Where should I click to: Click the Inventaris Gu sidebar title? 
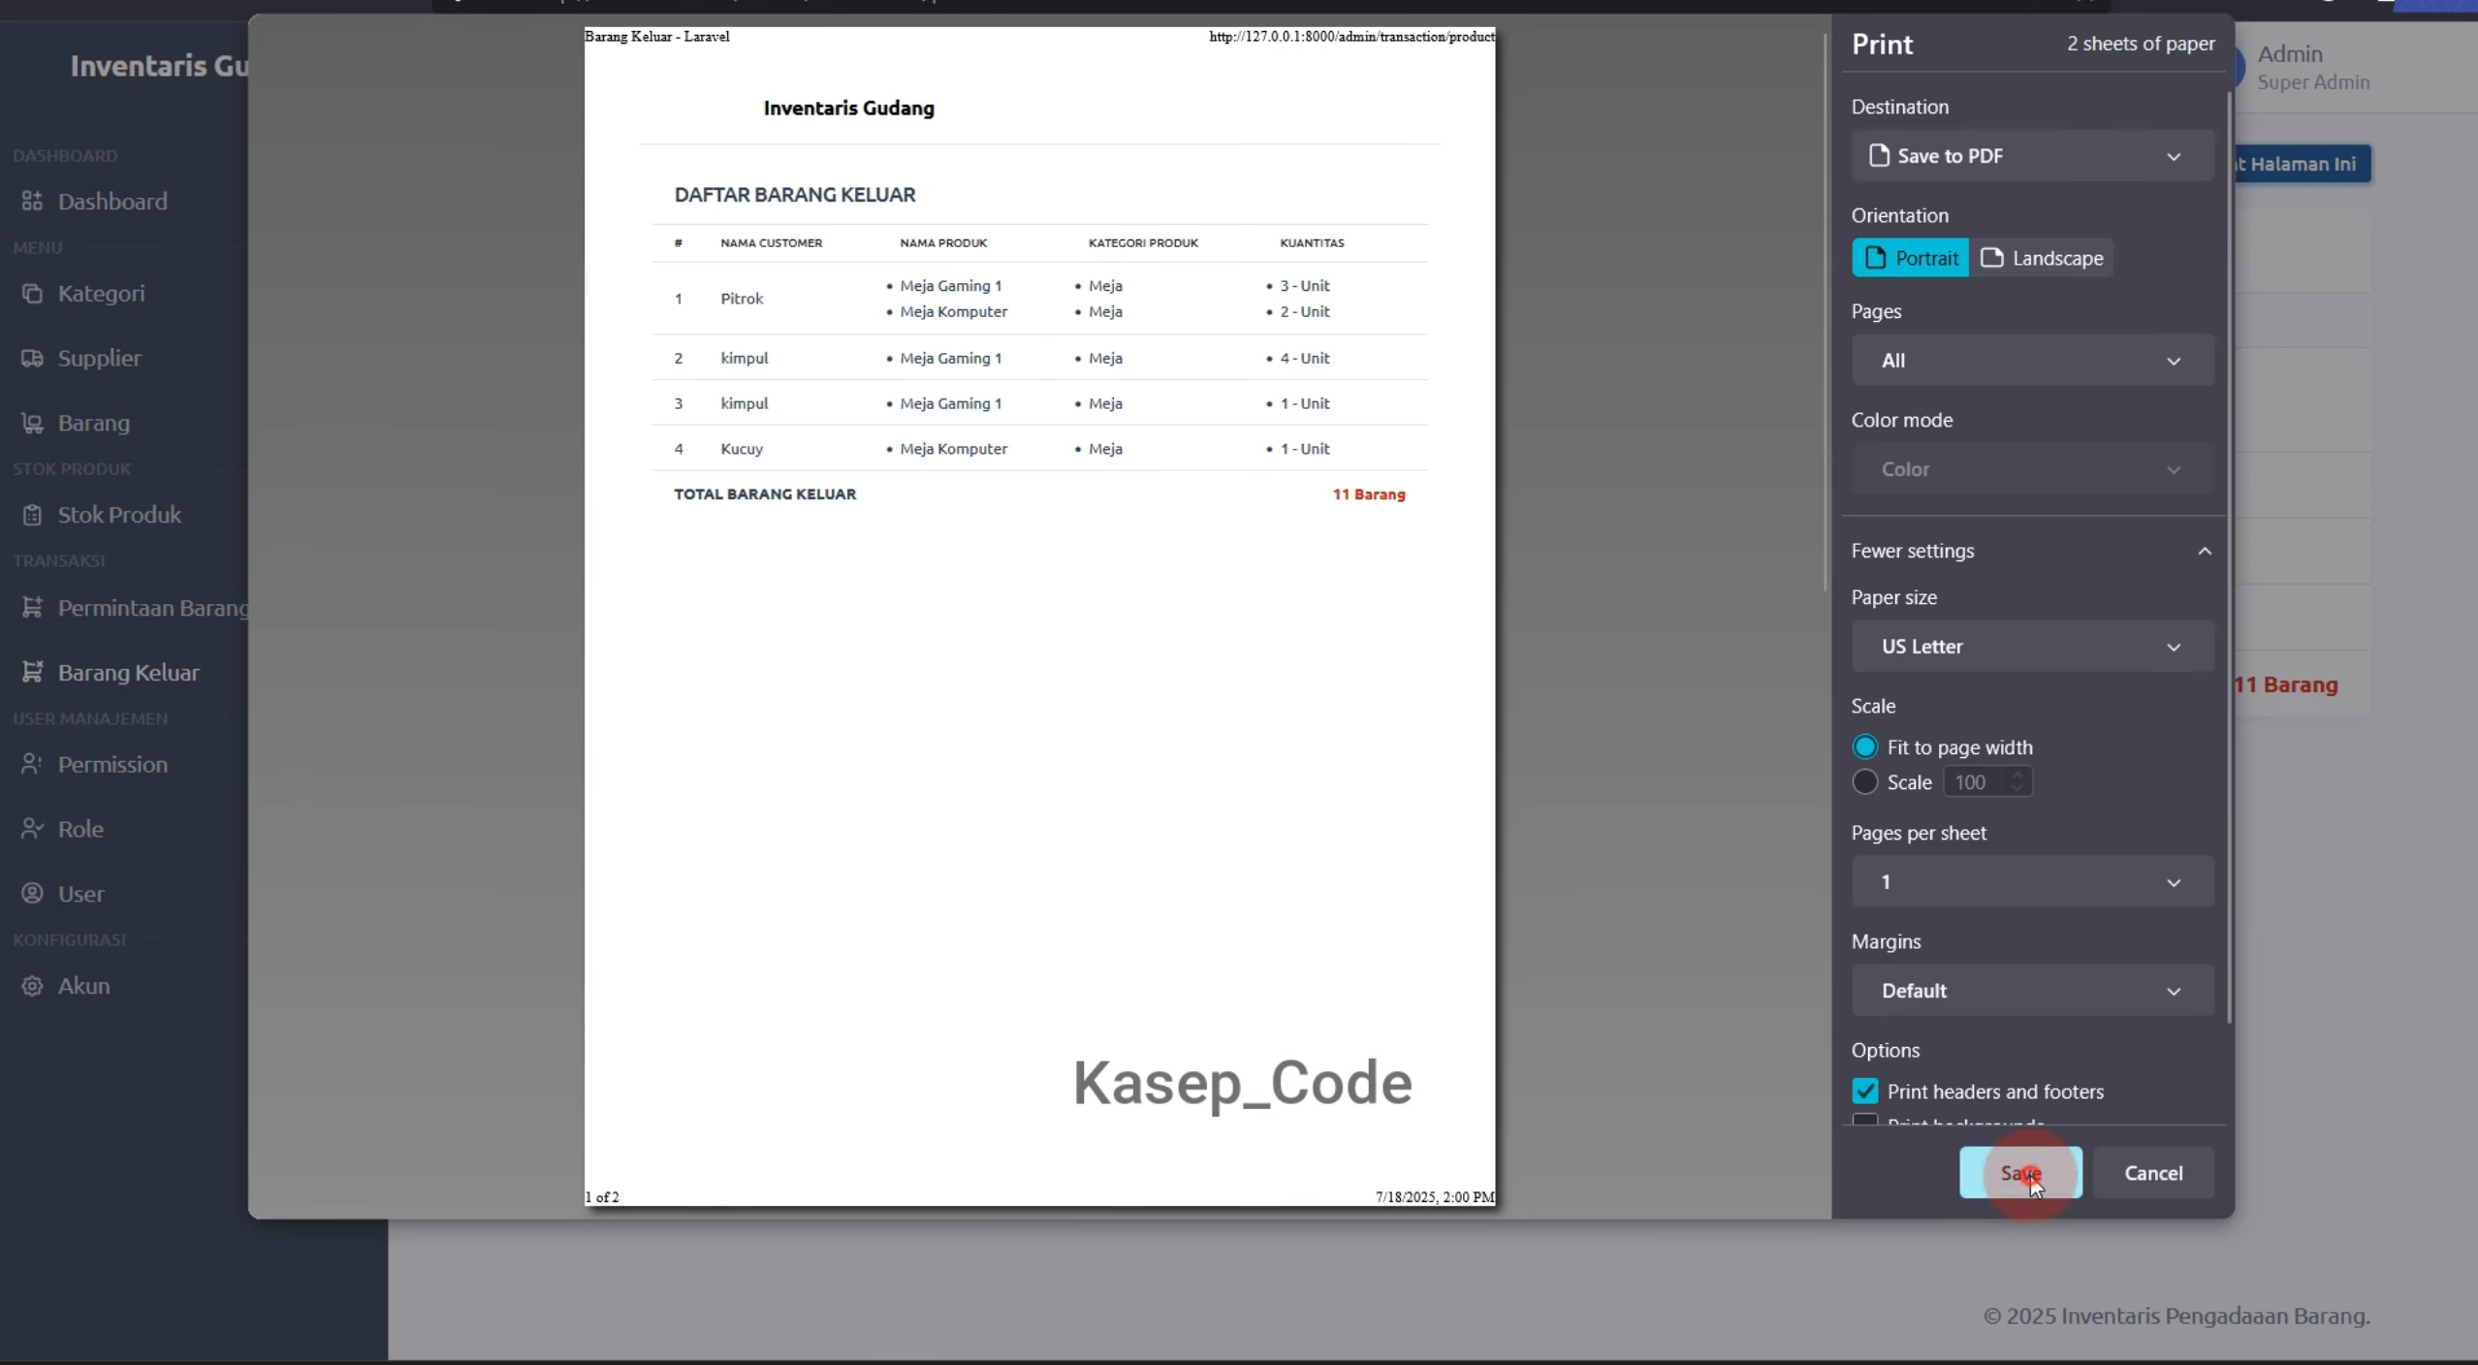pyautogui.click(x=159, y=66)
